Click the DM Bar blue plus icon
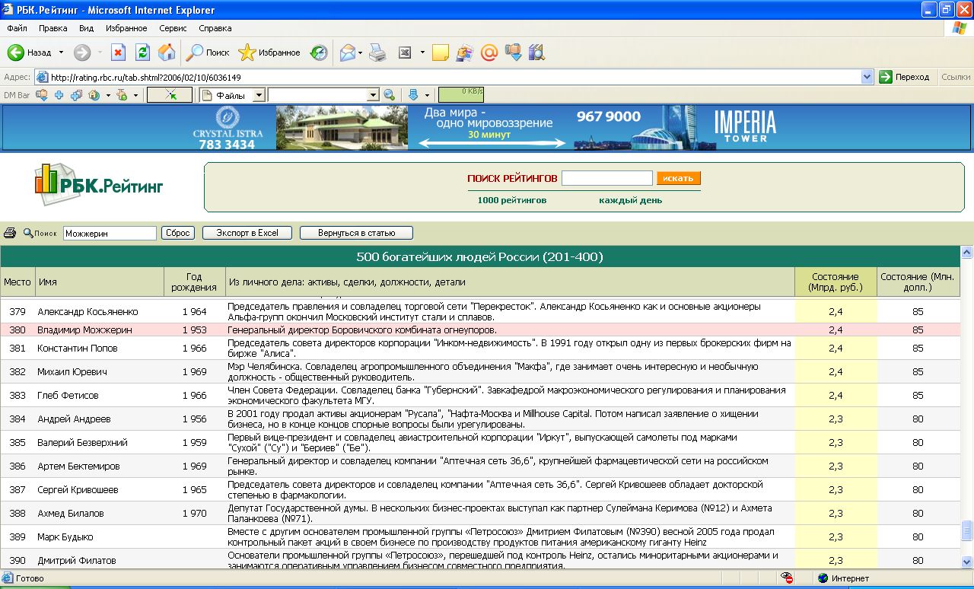This screenshot has width=974, height=589. [59, 95]
